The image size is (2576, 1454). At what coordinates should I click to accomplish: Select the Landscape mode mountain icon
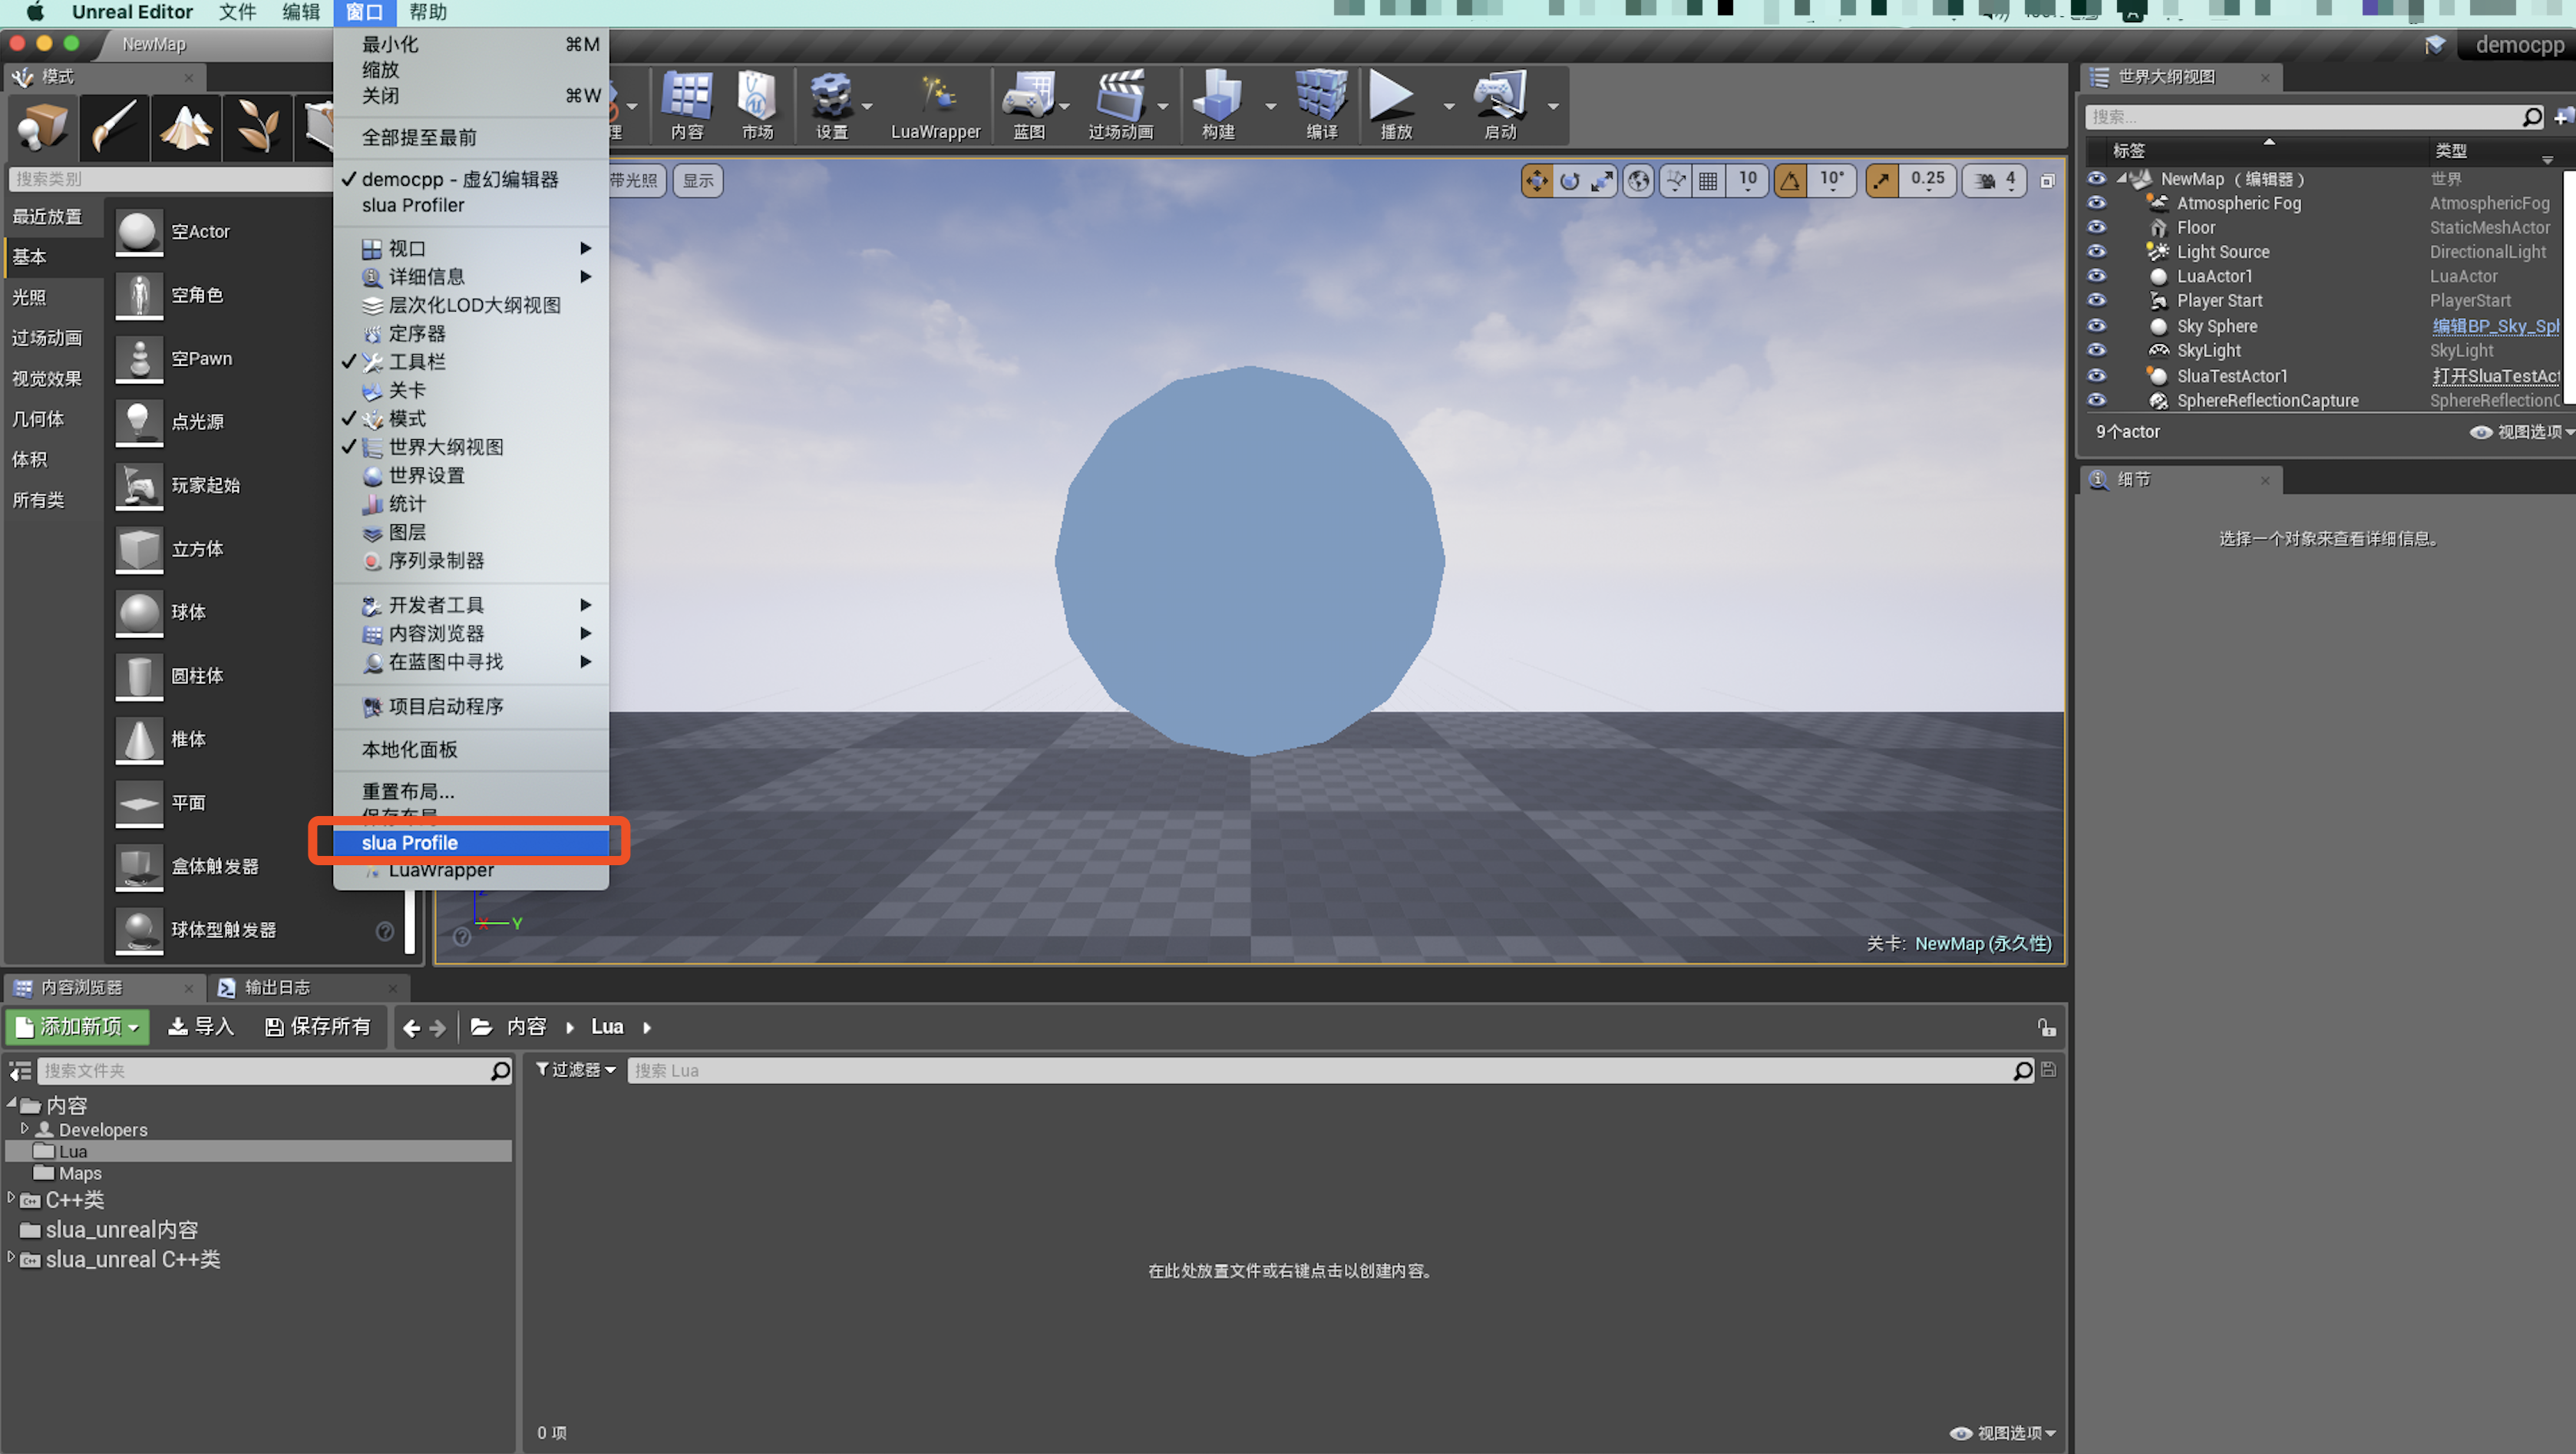186,128
